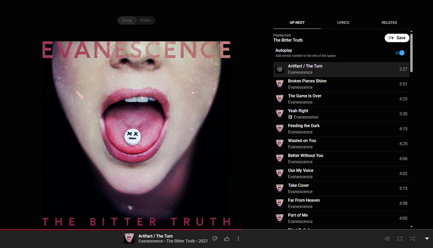433x248 pixels.
Task: Click the Yeah Right thumbnail icon
Action: [x=280, y=114]
